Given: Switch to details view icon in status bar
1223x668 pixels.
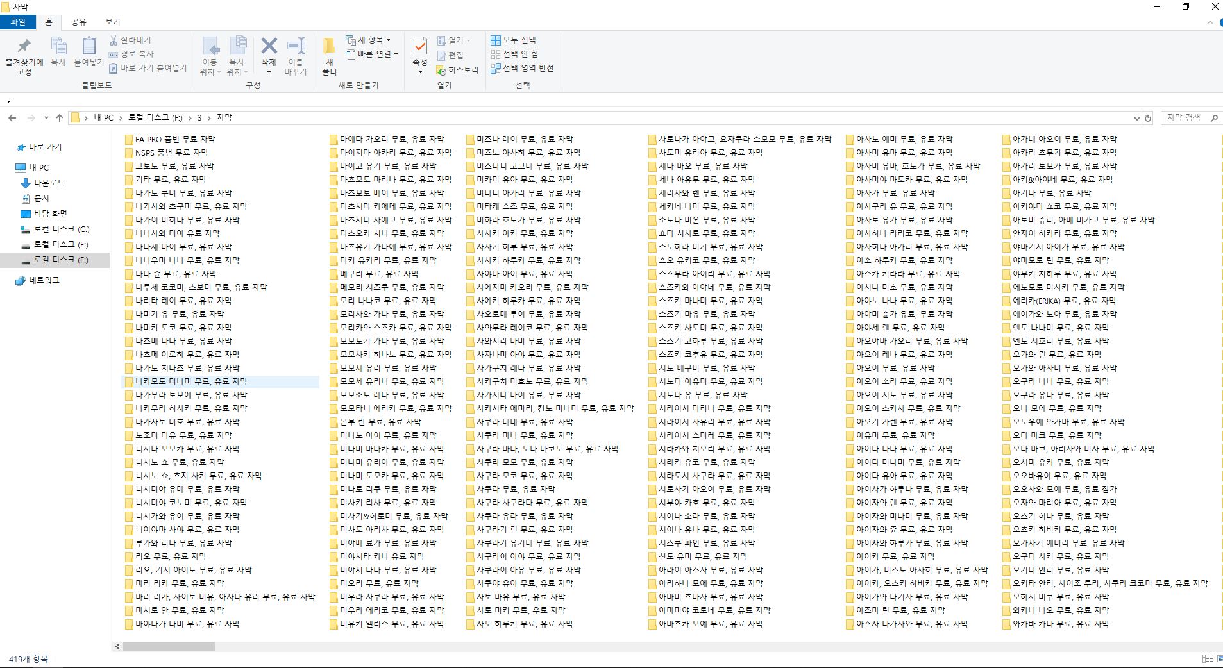Looking at the screenshot, I should (x=1208, y=659).
